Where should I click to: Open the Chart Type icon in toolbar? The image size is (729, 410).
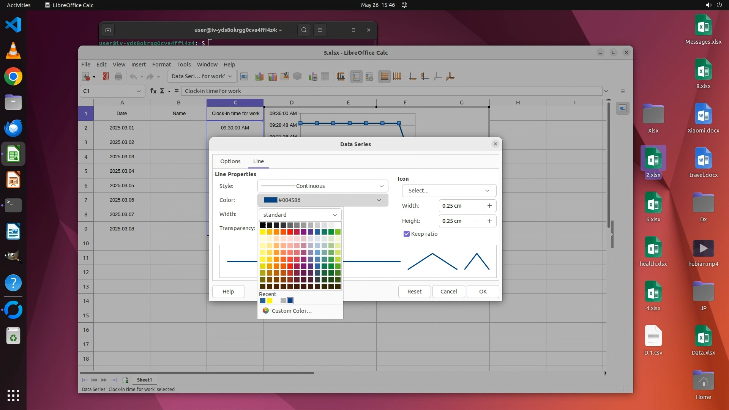(260, 77)
